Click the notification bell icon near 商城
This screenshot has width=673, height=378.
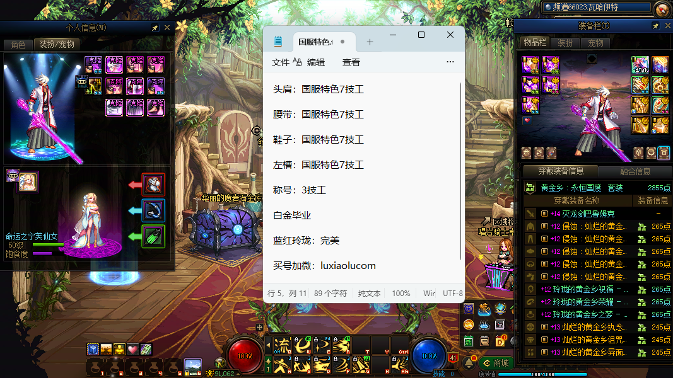pyautogui.click(x=470, y=363)
